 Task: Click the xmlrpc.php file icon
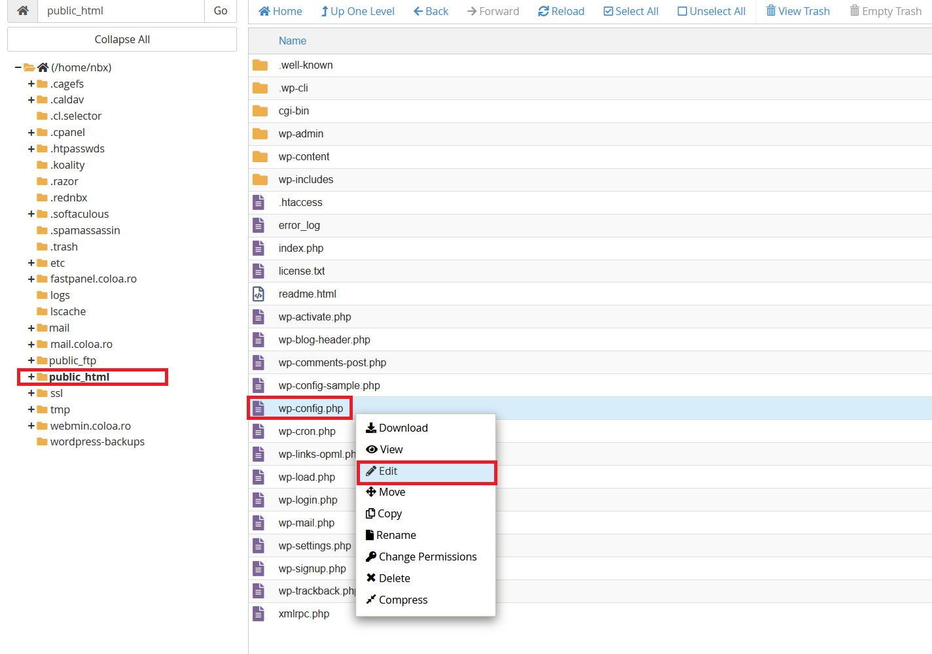tap(259, 613)
